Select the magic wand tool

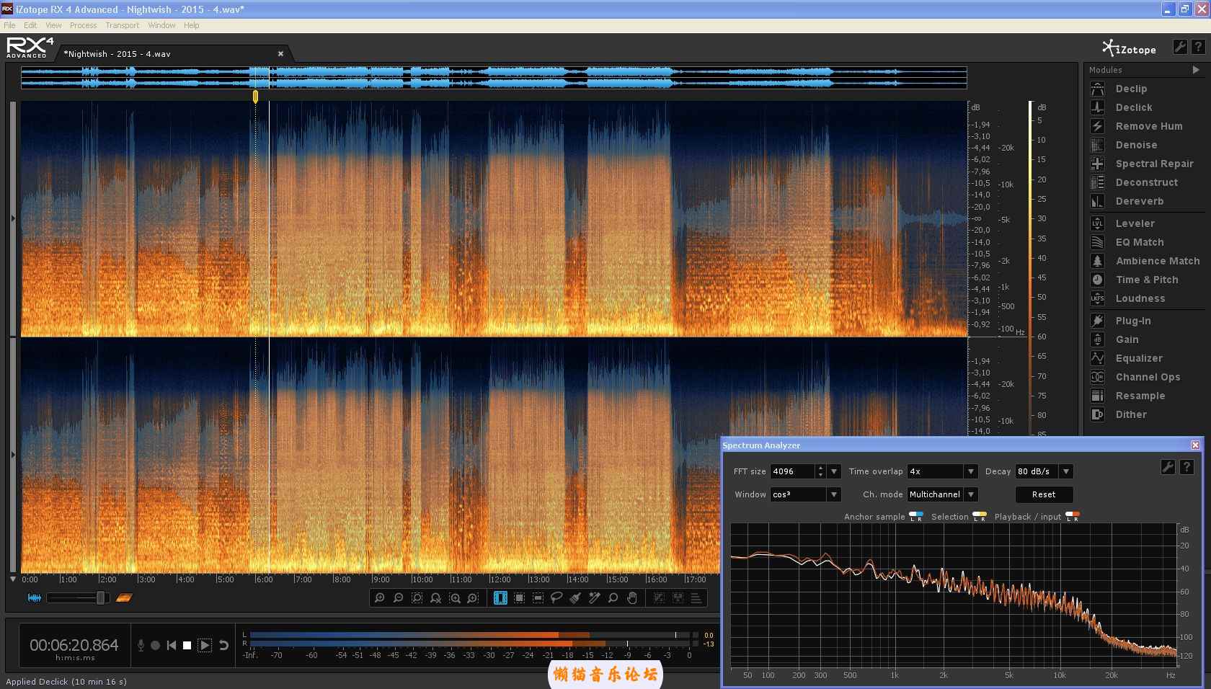click(x=594, y=598)
